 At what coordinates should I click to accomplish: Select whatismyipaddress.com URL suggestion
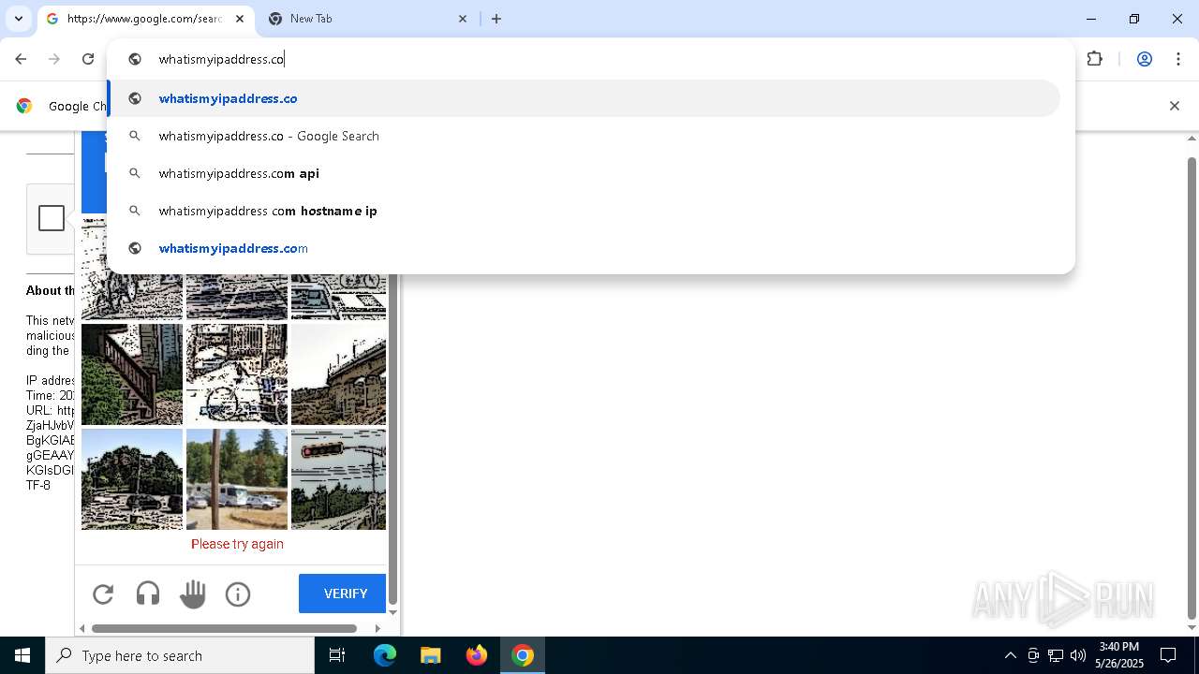pyautogui.click(x=584, y=248)
